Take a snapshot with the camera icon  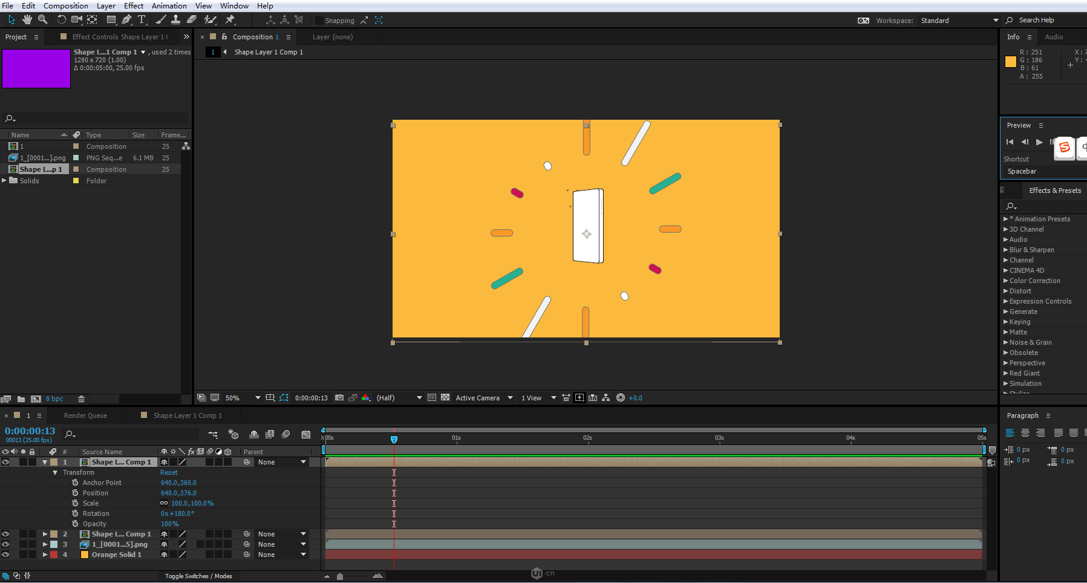pyautogui.click(x=339, y=398)
